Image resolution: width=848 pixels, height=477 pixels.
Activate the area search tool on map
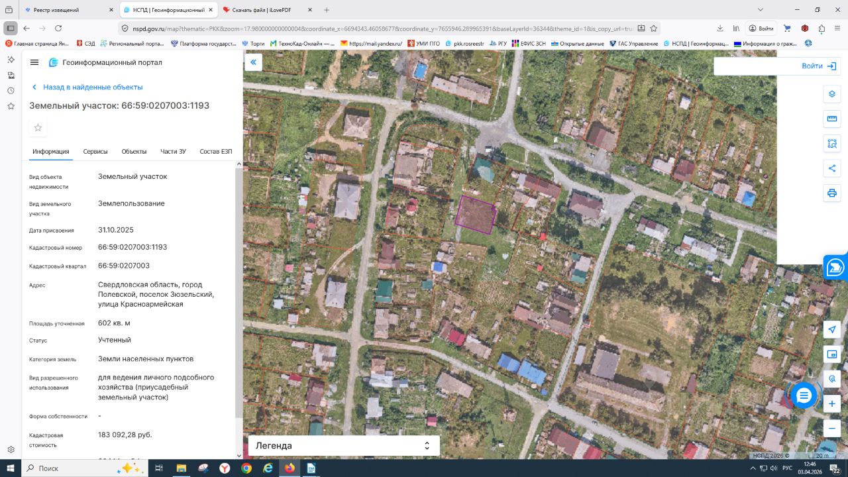click(832, 144)
